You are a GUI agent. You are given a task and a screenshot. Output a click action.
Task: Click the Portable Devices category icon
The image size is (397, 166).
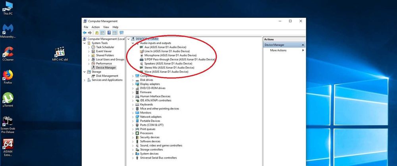pos(137,121)
